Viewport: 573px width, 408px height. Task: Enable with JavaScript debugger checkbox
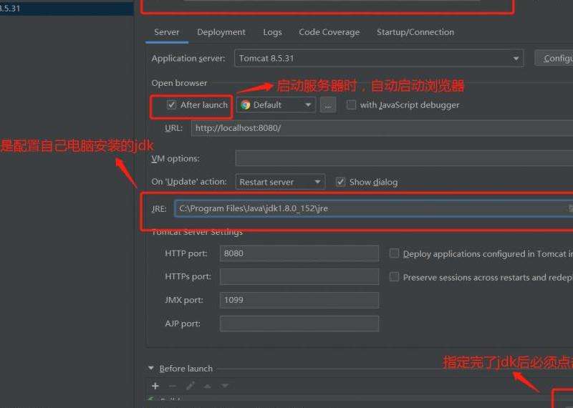351,105
